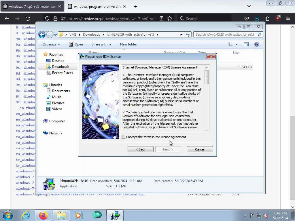Switch to windows-7-sp0-sp1-msdn-iso browser tab
The image size is (295, 221).
pyautogui.click(x=32, y=6)
